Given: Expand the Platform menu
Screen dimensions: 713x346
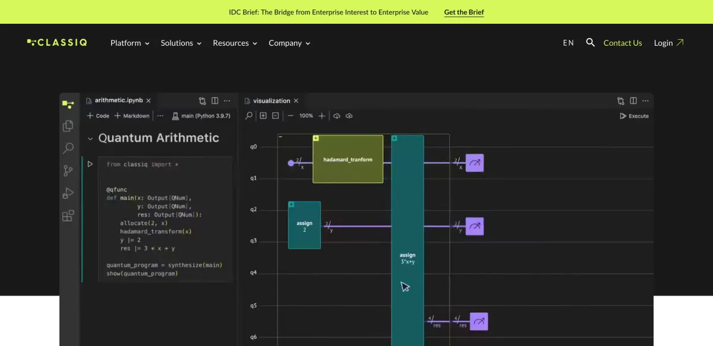Looking at the screenshot, I should [x=130, y=43].
